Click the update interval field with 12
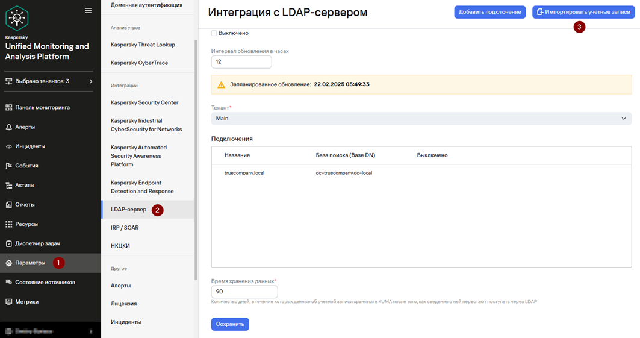Image resolution: width=640 pixels, height=338 pixels. 241,62
